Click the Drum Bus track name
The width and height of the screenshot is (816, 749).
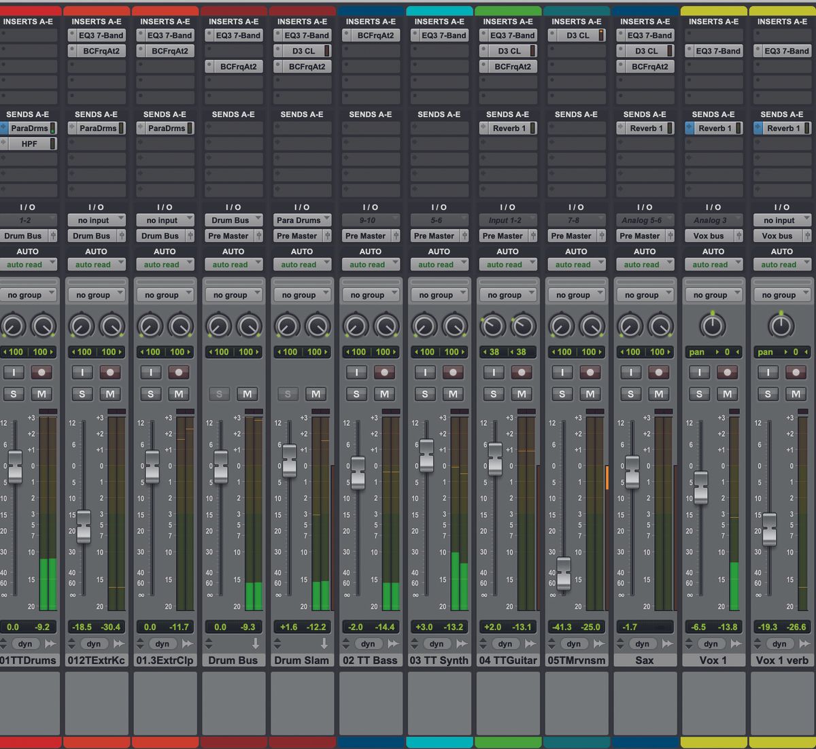coord(234,660)
